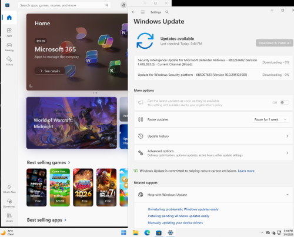Open the Pause for 1 week dropdown

coord(270,119)
